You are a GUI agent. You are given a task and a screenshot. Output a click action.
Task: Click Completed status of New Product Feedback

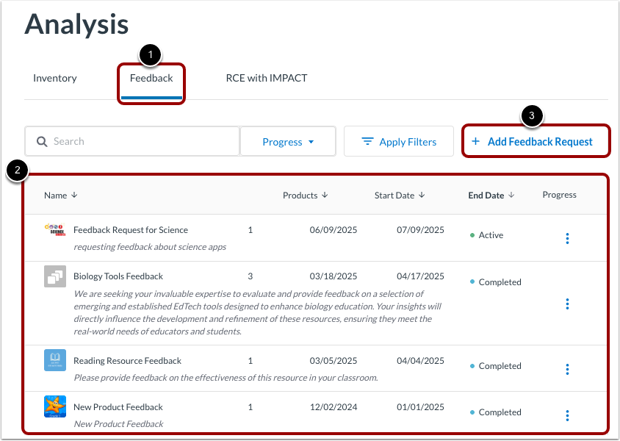500,412
